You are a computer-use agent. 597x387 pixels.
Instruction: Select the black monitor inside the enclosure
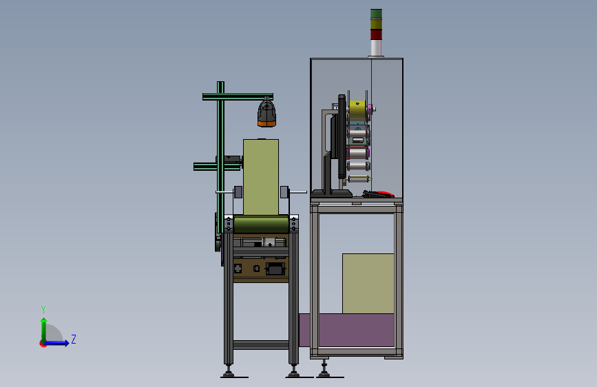(x=341, y=137)
